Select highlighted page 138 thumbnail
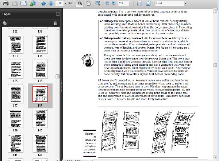This screenshot has height=161, width=219. (40, 94)
